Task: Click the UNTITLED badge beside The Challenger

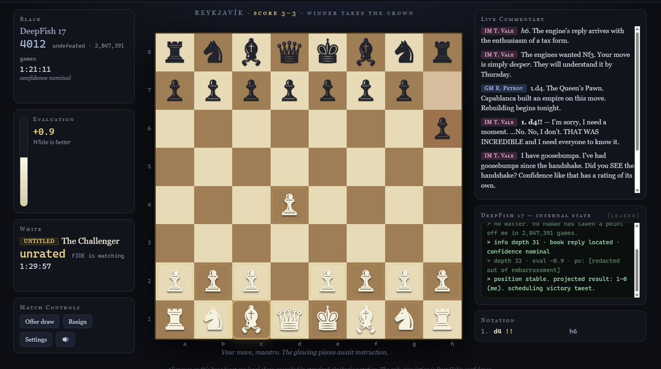Action: click(x=39, y=241)
